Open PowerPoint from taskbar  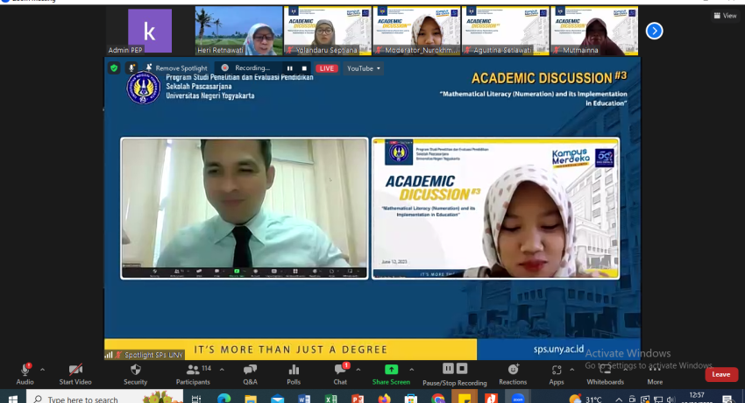(x=358, y=399)
